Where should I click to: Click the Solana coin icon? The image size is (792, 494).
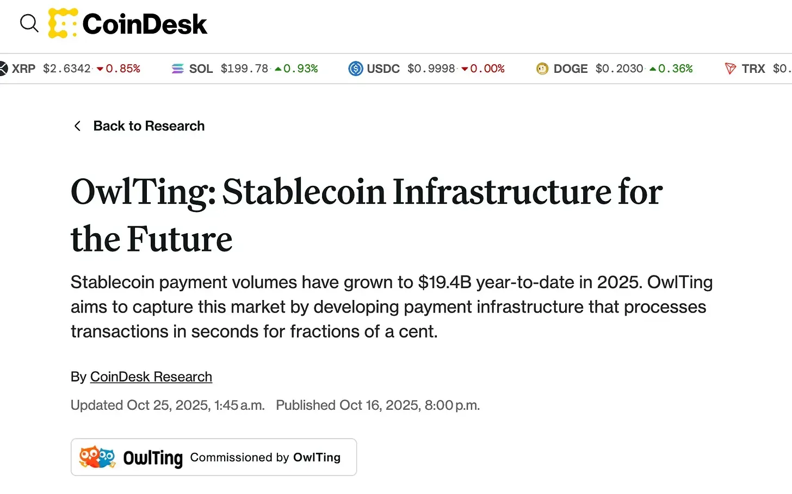tap(177, 68)
